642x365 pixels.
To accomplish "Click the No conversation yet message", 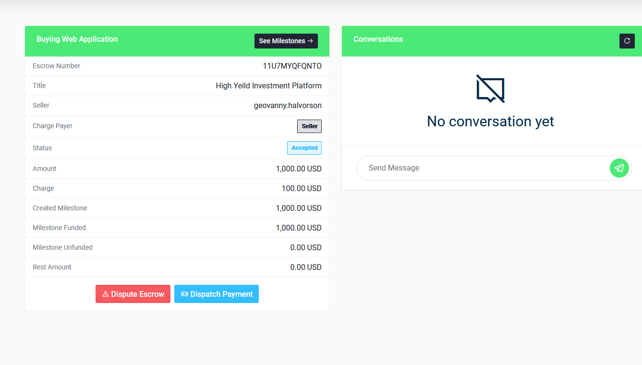I will (490, 122).
